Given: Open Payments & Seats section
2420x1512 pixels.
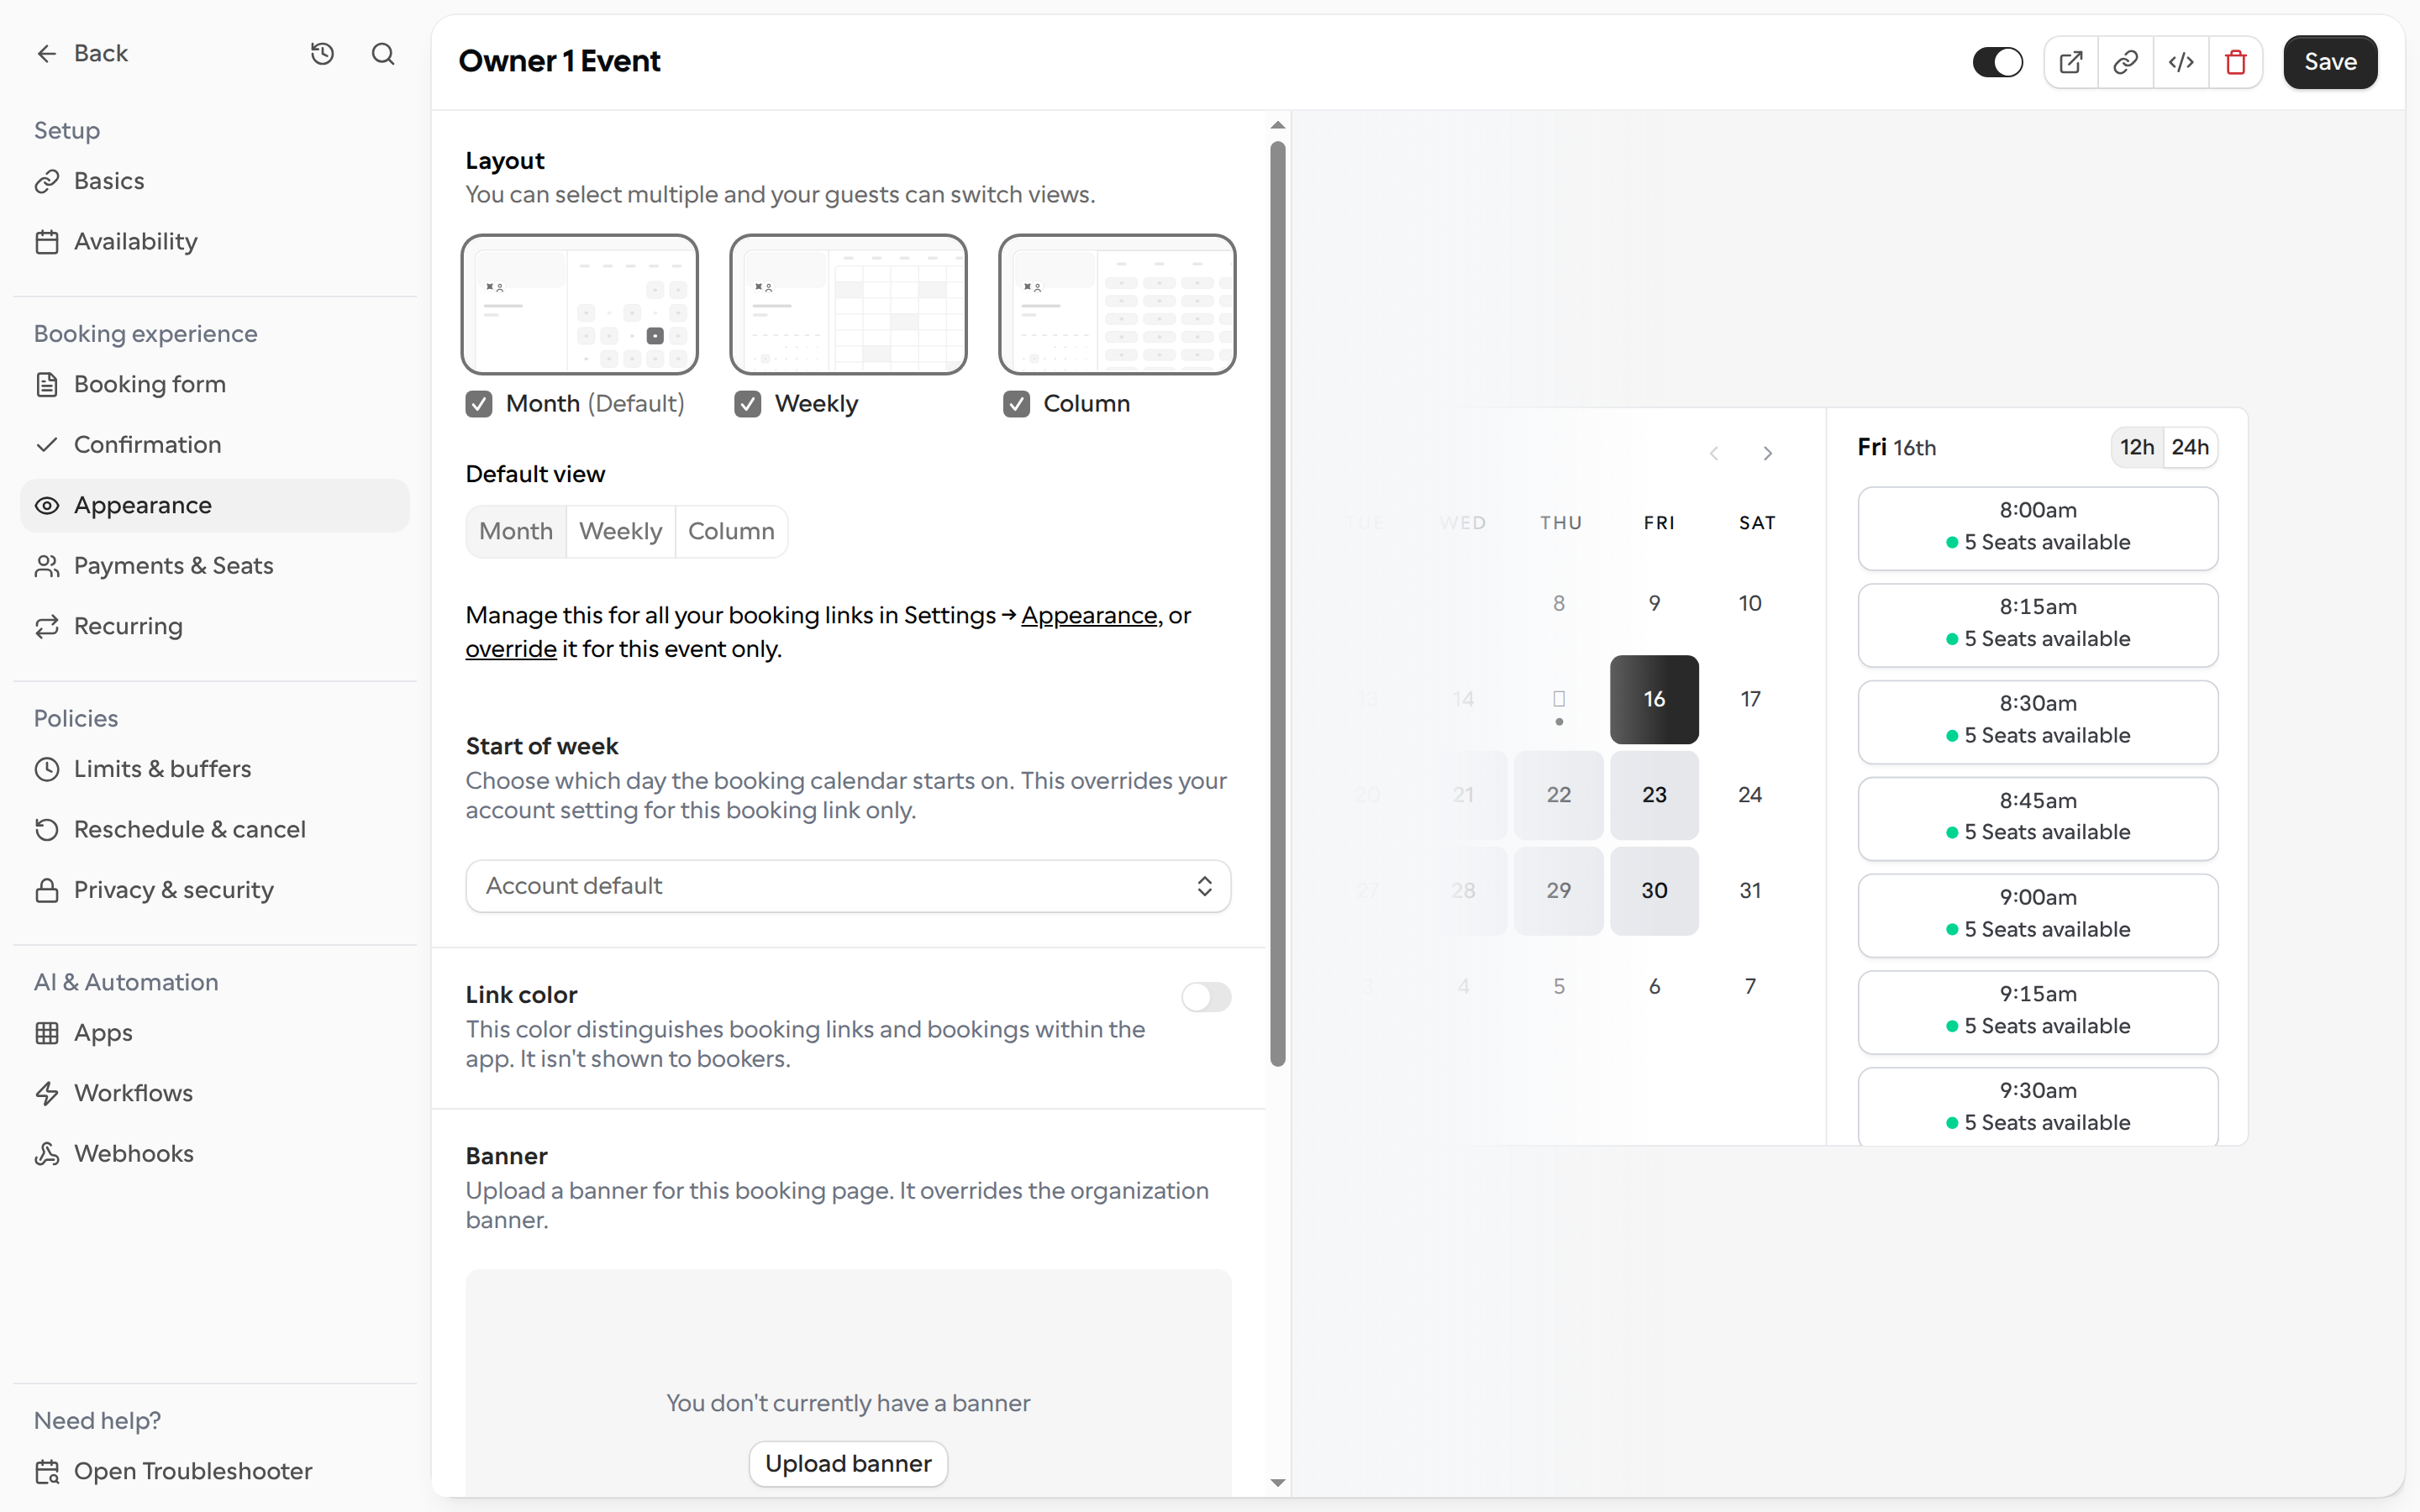Looking at the screenshot, I should tap(215, 566).
